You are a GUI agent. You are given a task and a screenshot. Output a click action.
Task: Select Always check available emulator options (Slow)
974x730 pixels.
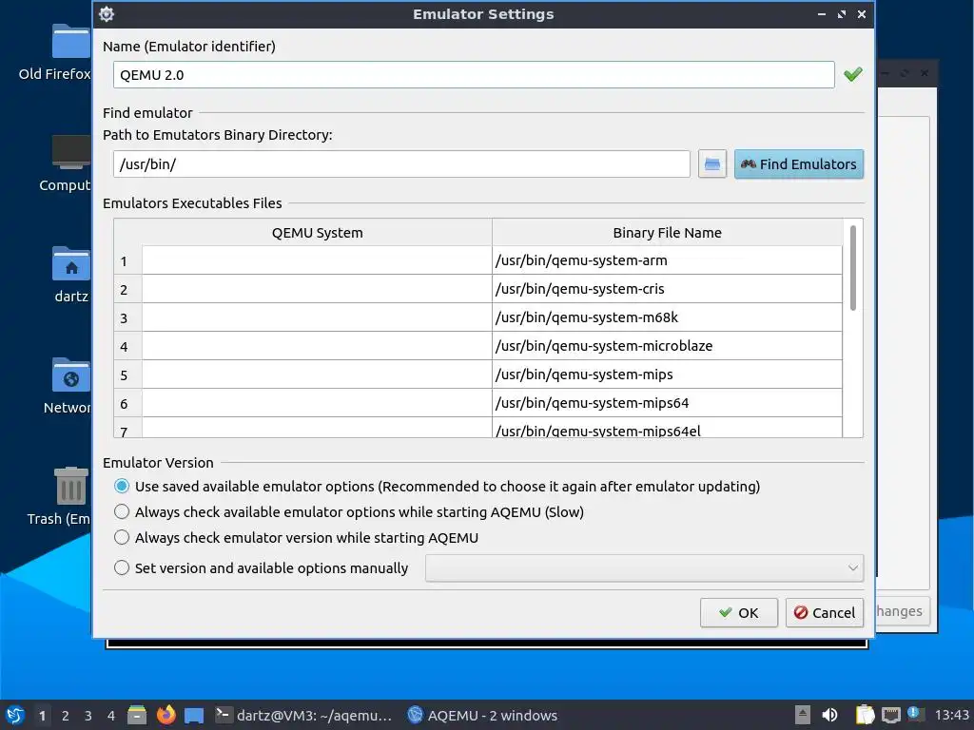click(349, 511)
